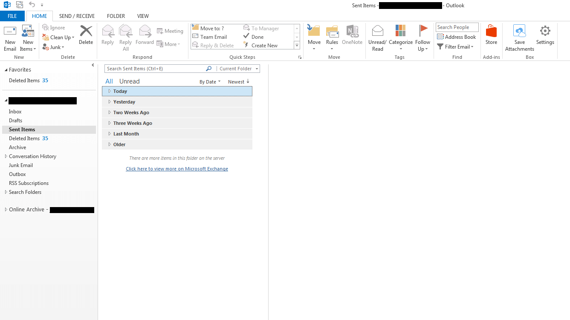Select the Unread filter
This screenshot has height=320, width=570.
click(x=129, y=81)
